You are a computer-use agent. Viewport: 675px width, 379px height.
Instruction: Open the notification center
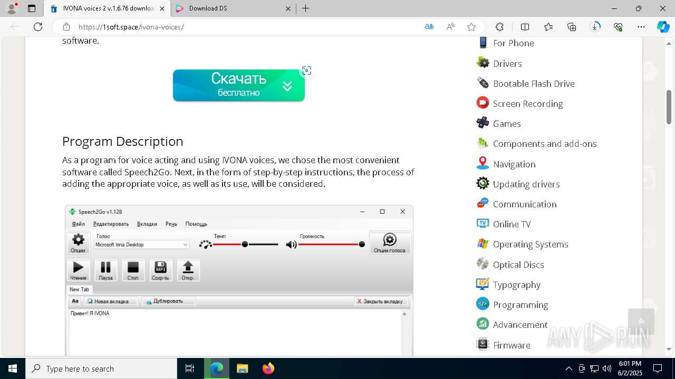(x=658, y=368)
